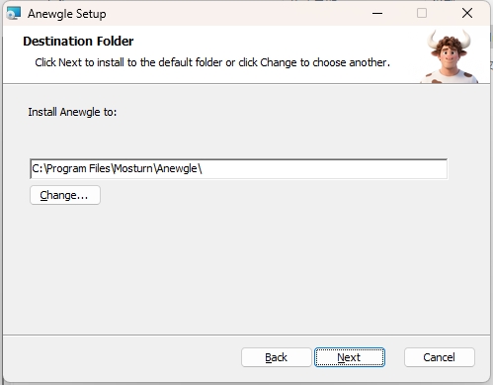Click empty title bar area beside title
493x385 pixels.
(x=230, y=13)
